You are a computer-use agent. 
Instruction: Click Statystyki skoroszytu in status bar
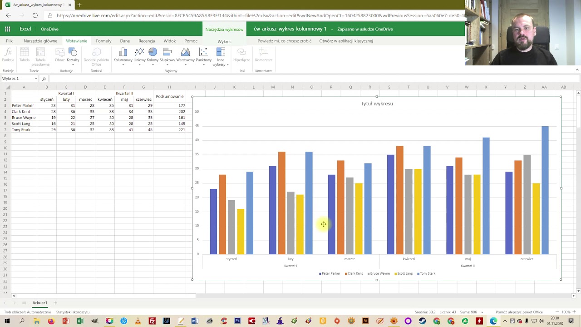73,312
